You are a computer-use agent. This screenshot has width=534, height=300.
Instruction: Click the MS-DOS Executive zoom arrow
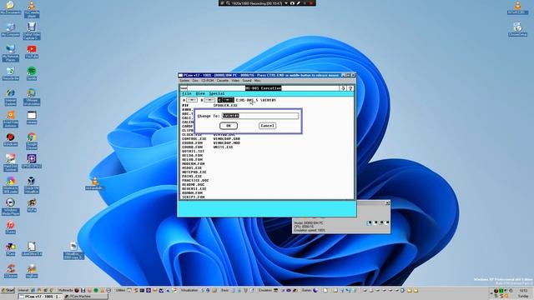[350, 88]
